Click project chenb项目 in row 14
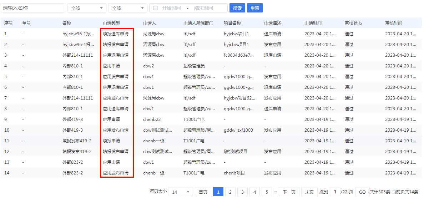 234,173
